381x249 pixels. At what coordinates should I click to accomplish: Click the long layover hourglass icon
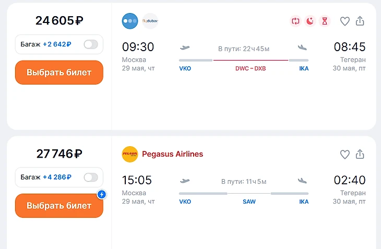point(325,21)
